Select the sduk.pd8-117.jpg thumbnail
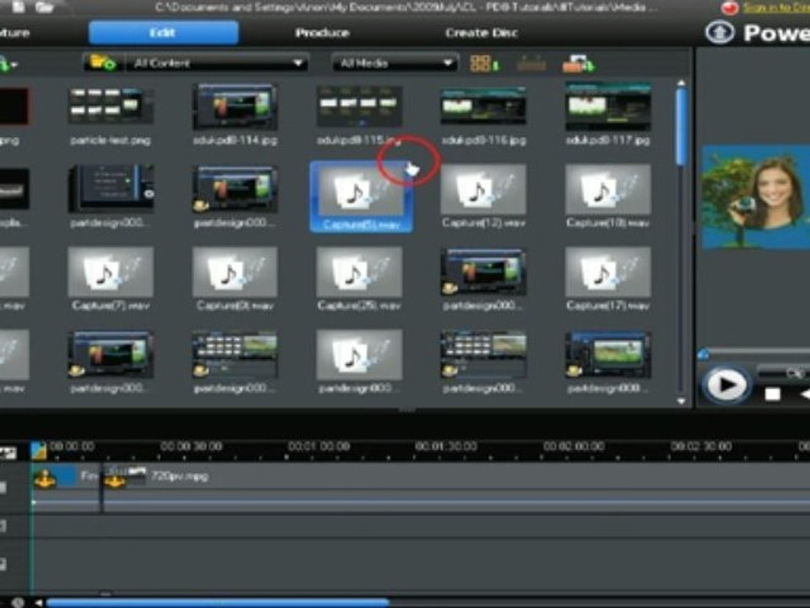Screen dimensions: 810x608 click(608, 106)
